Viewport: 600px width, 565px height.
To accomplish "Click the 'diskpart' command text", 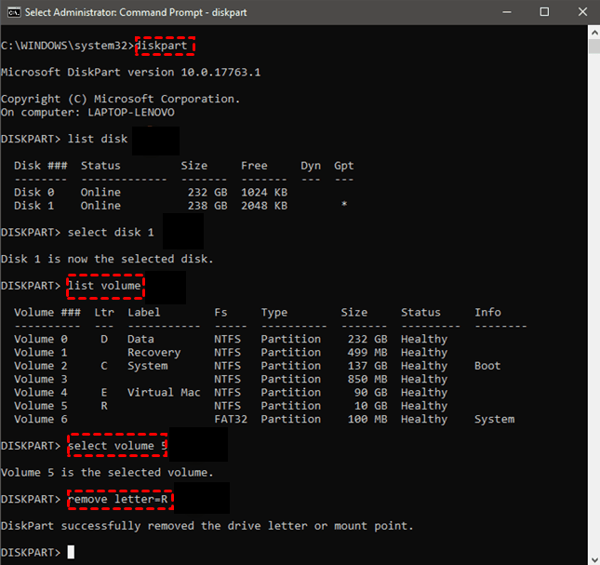I will pyautogui.click(x=162, y=46).
